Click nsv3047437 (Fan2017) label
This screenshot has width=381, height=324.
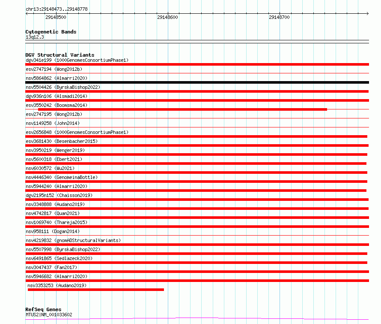pyautogui.click(x=51, y=267)
